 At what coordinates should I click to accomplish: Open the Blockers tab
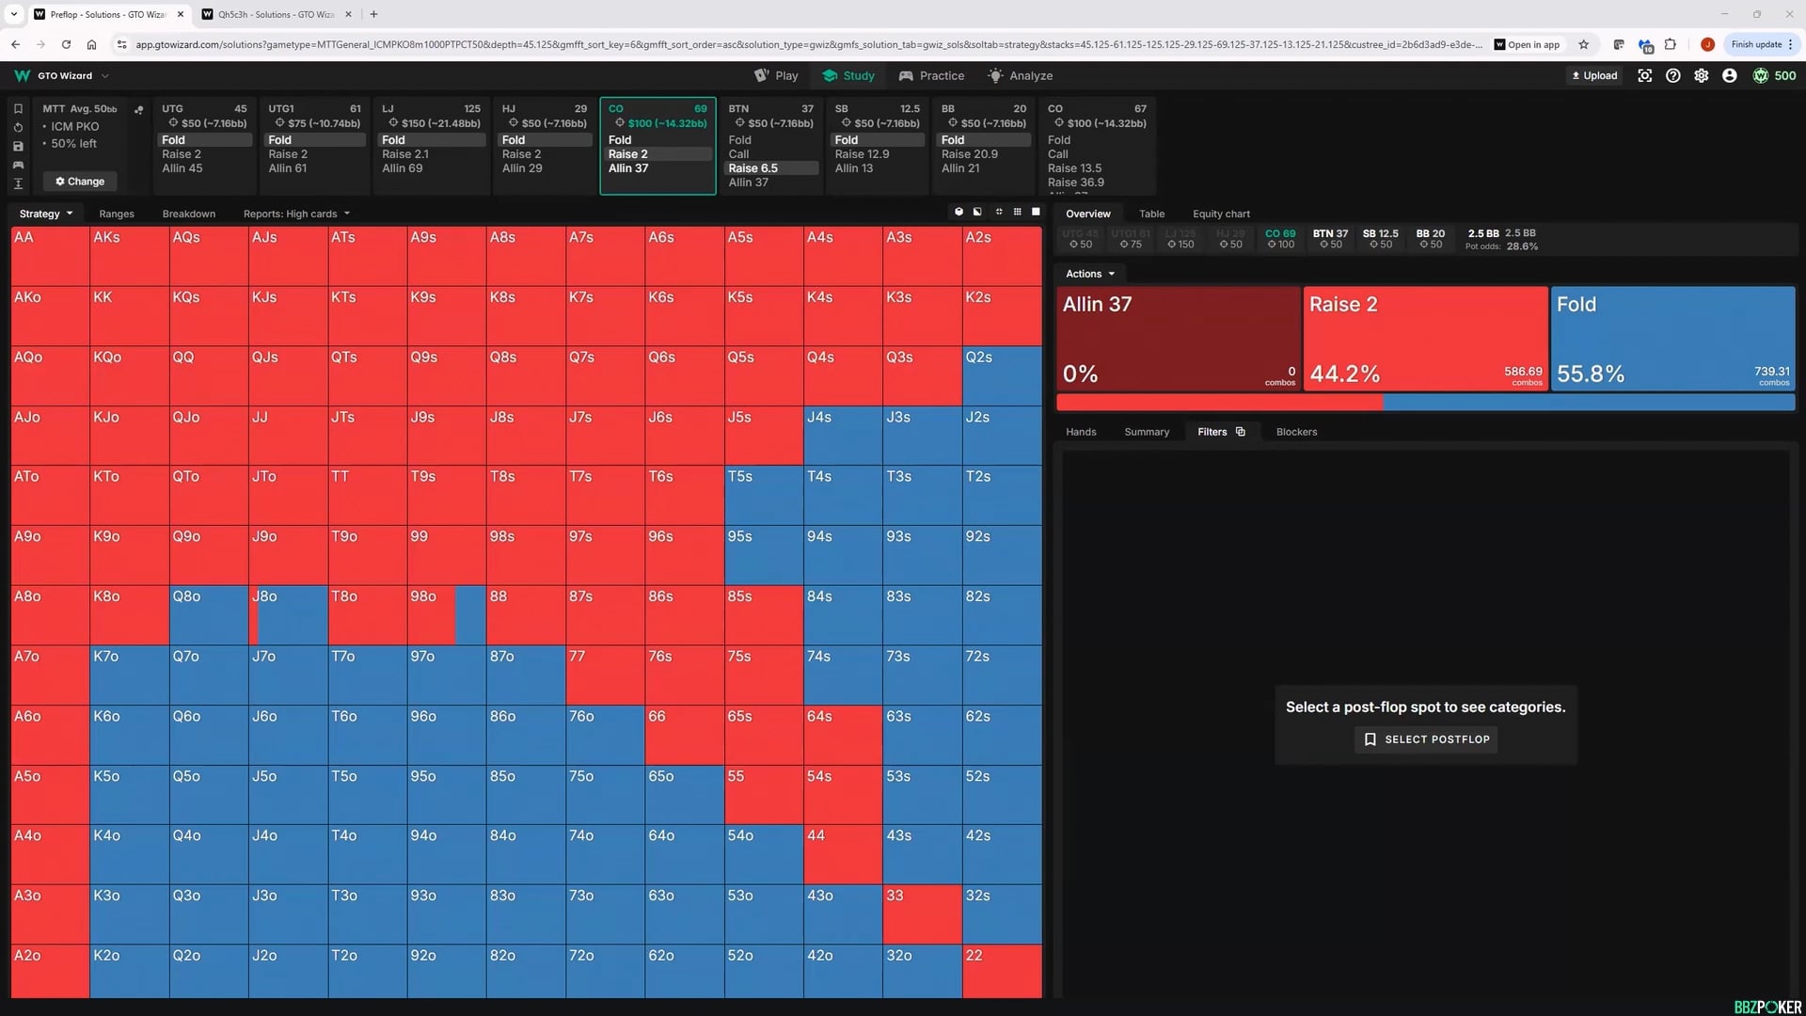click(1296, 432)
